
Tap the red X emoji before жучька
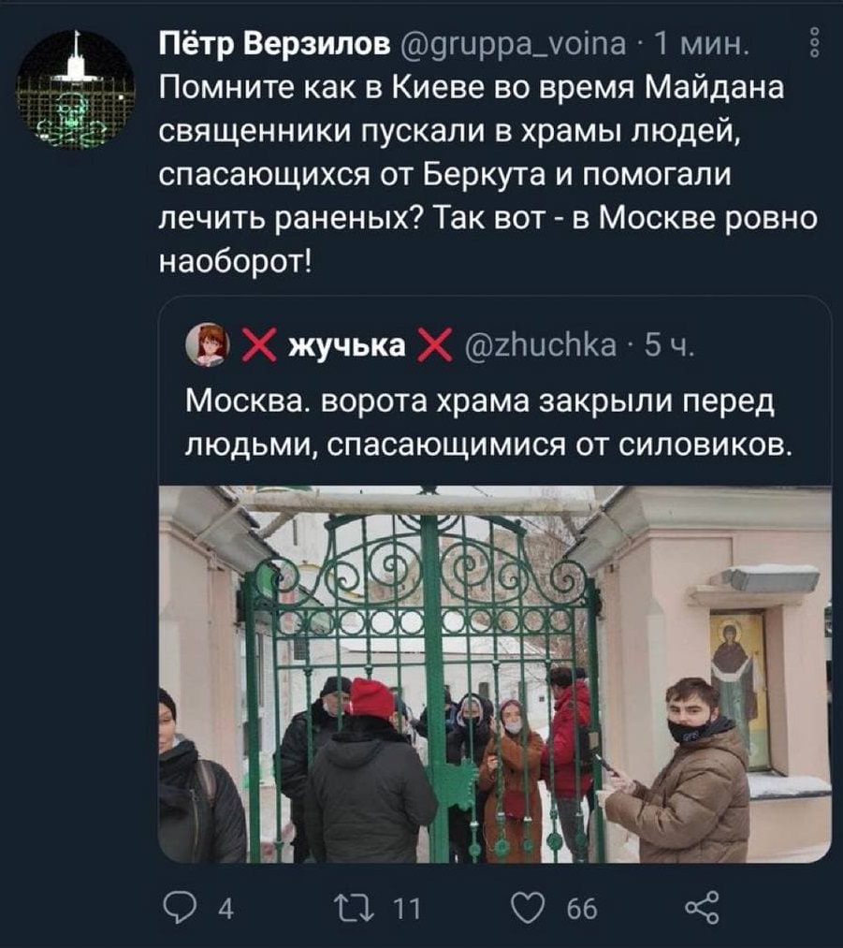coord(259,346)
